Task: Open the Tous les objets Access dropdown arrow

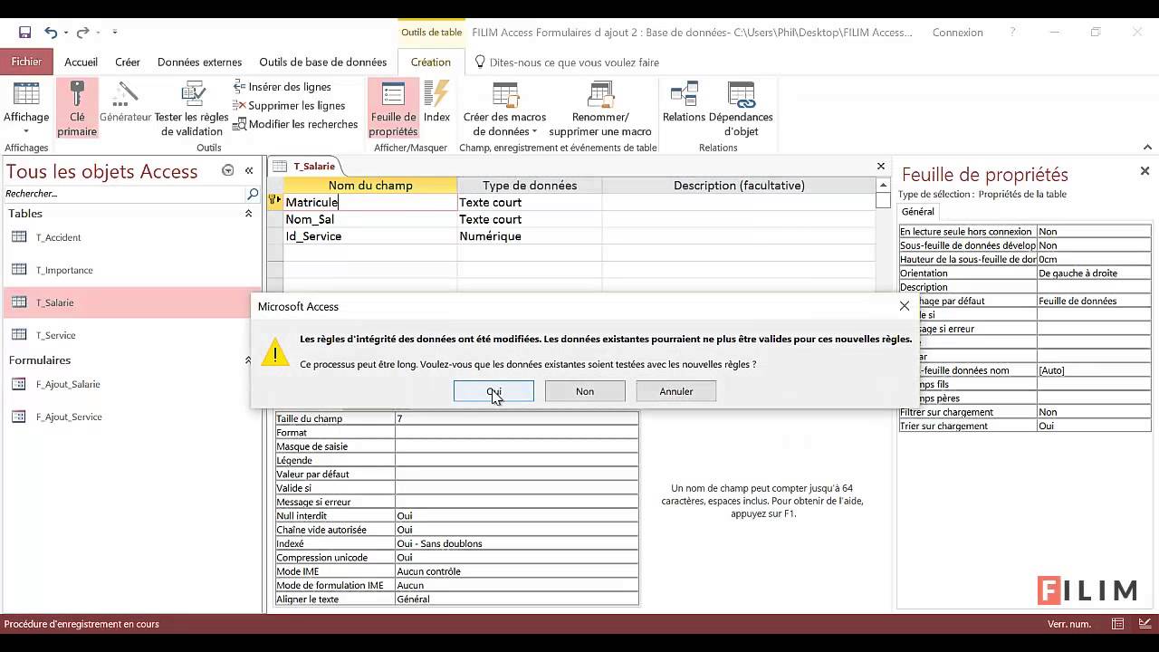Action: pyautogui.click(x=228, y=170)
